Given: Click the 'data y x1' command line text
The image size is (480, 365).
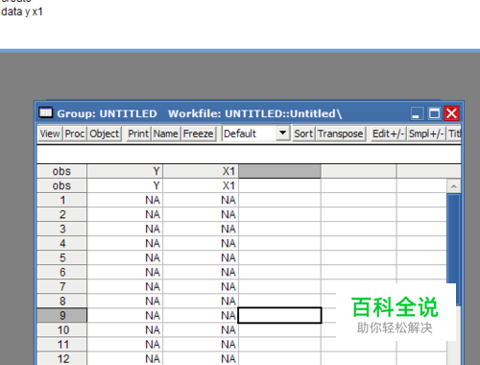Looking at the screenshot, I should pyautogui.click(x=22, y=12).
